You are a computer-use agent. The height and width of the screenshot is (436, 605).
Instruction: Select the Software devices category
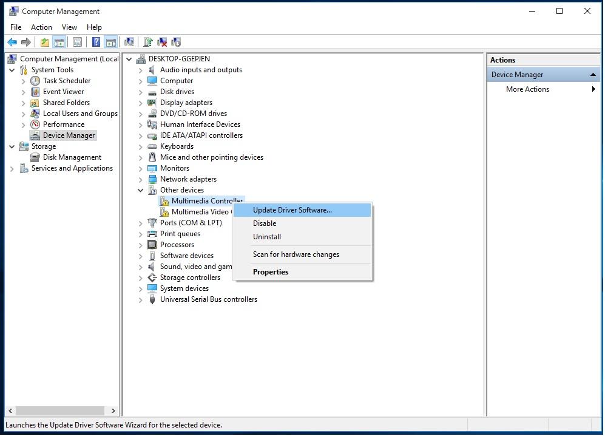click(187, 256)
